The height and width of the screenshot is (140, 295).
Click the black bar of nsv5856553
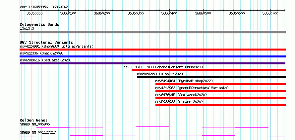pos(211,77)
